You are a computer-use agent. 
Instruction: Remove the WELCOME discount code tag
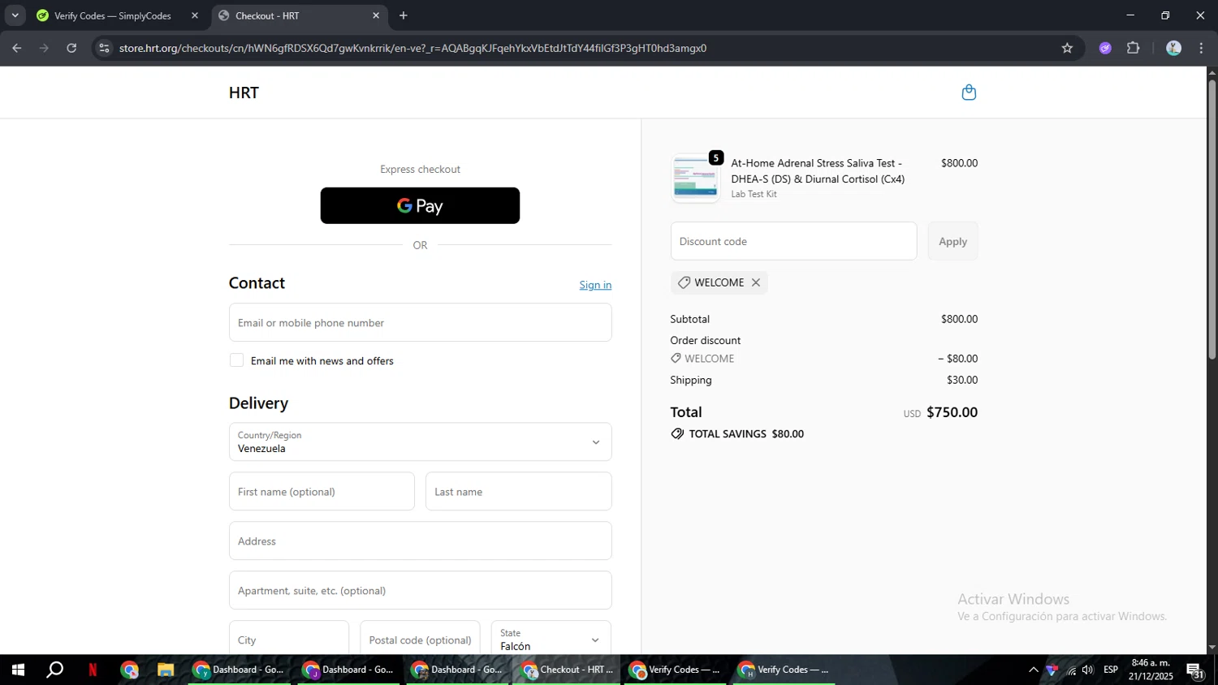(x=756, y=282)
